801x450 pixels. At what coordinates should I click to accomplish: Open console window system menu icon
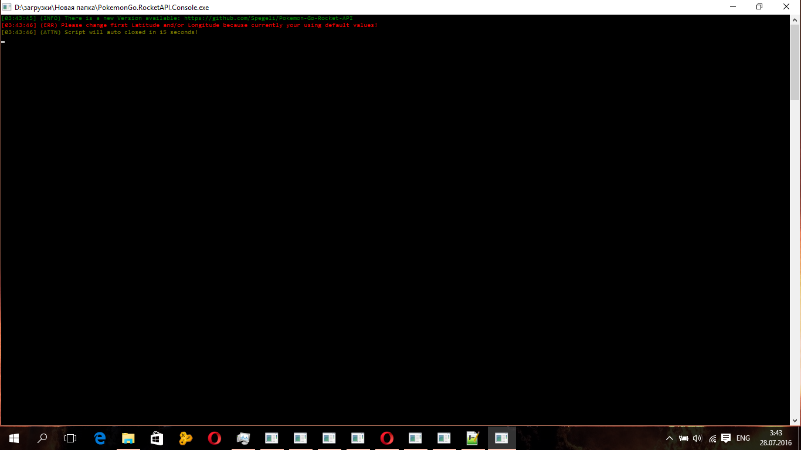[7, 7]
